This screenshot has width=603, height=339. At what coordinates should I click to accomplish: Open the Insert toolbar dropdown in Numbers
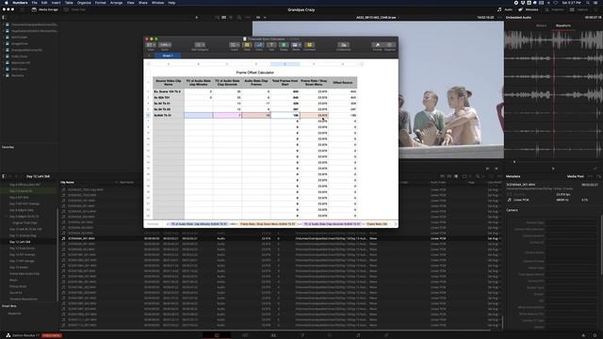[x=235, y=46]
